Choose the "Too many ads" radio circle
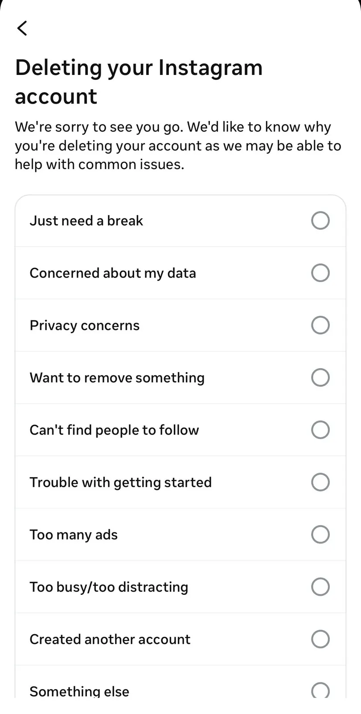This screenshot has width=361, height=714. tap(320, 534)
